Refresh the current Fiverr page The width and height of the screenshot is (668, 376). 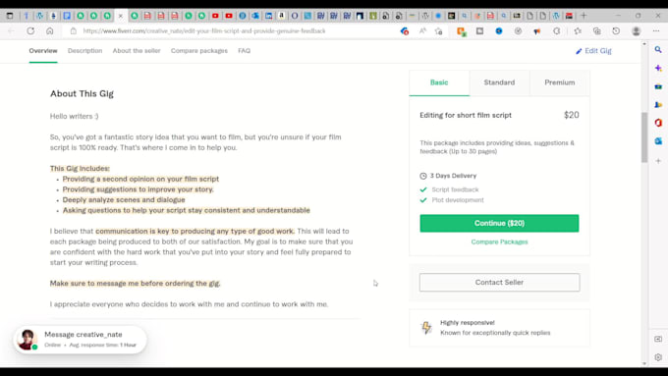(x=30, y=31)
